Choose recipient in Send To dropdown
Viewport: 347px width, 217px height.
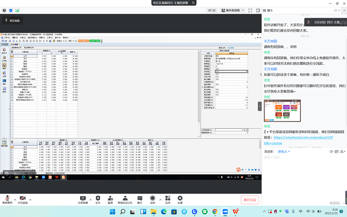[284, 152]
